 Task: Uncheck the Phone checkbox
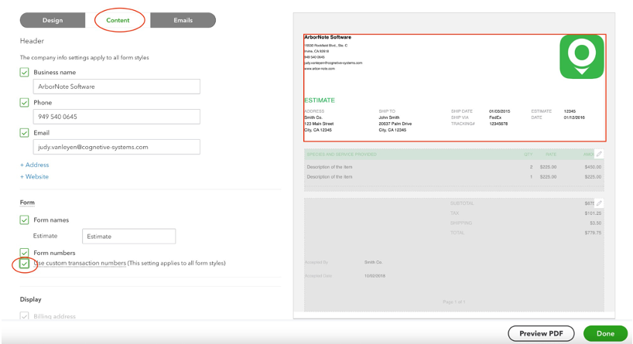click(x=24, y=103)
